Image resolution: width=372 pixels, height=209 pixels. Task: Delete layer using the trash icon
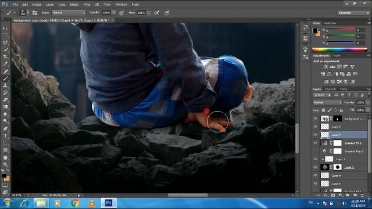tap(362, 195)
